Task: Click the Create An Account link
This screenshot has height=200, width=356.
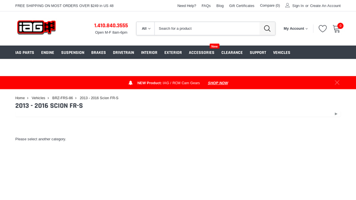Action: [325, 6]
